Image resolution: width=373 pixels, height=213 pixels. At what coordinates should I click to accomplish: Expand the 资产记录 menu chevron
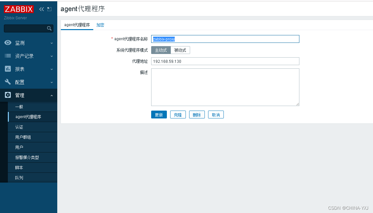pos(52,56)
